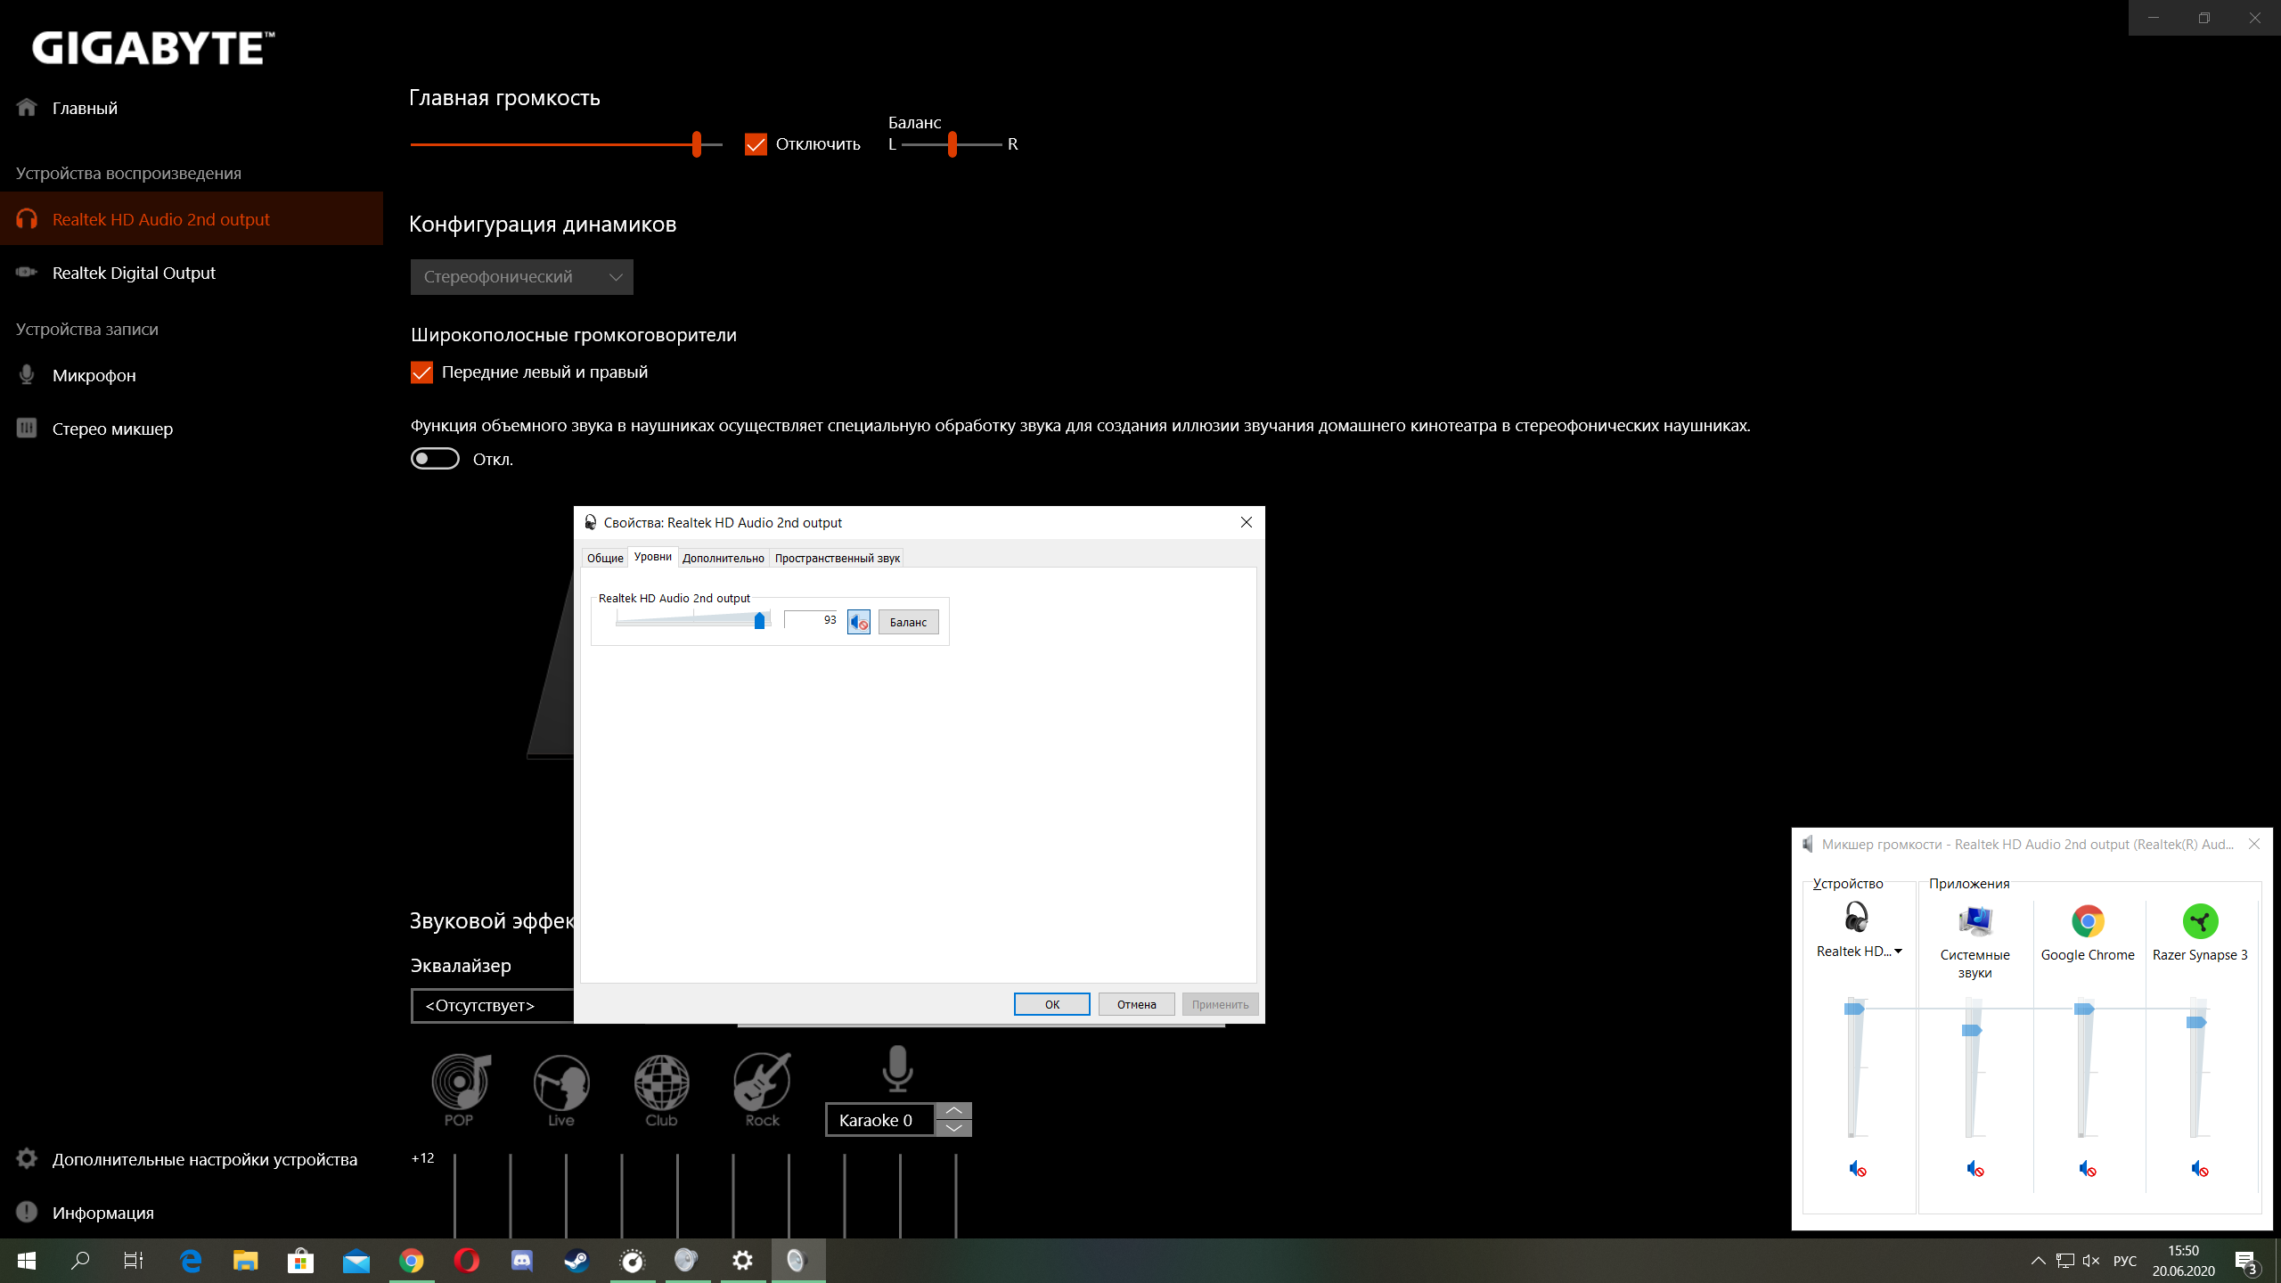Open Главный home page in sidebar

pos(192,108)
